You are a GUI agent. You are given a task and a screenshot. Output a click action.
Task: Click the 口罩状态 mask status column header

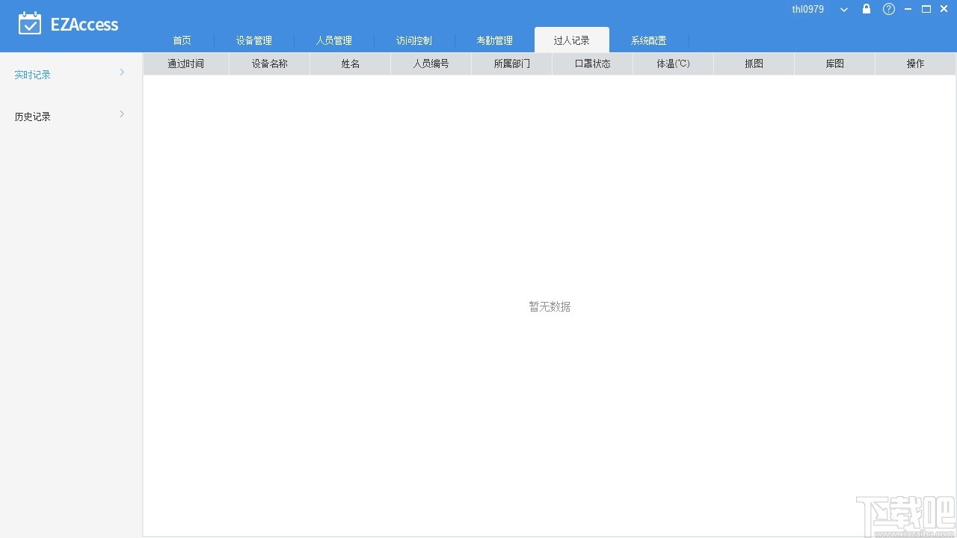tap(591, 64)
